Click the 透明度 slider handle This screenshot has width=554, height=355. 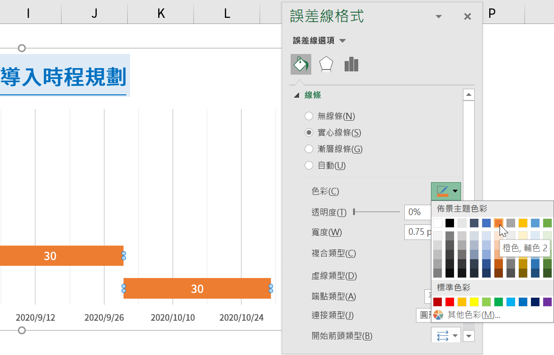(x=354, y=212)
